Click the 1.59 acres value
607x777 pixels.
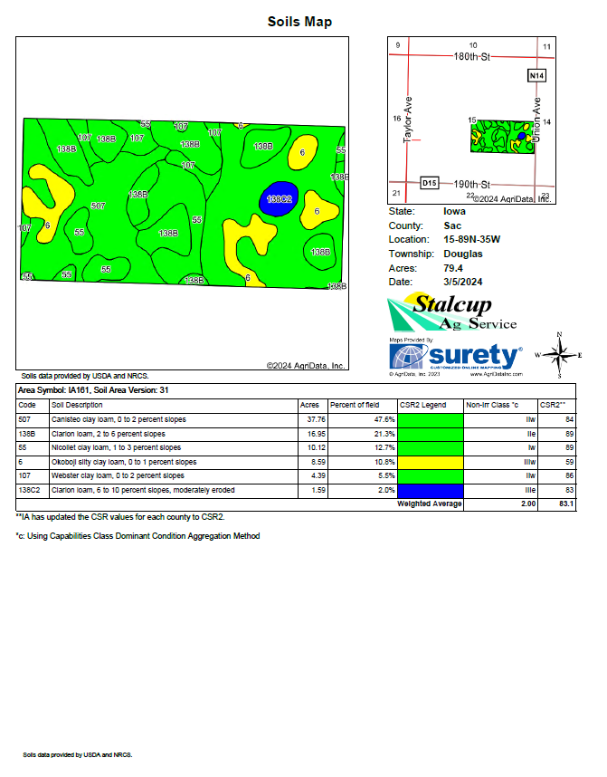point(318,491)
